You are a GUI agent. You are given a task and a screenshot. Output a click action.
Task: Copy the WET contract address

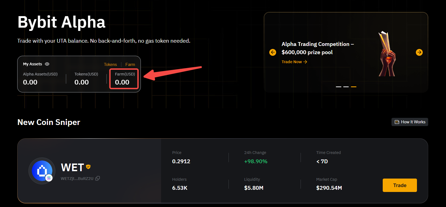pyautogui.click(x=98, y=178)
